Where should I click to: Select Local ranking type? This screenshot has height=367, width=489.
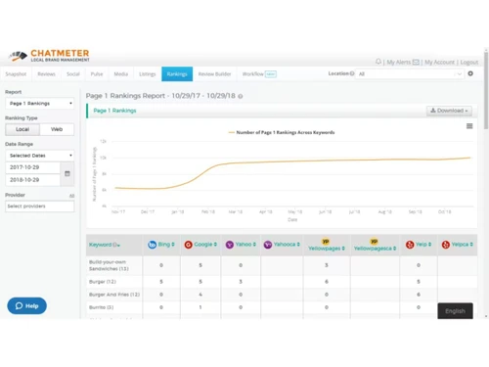click(x=22, y=129)
